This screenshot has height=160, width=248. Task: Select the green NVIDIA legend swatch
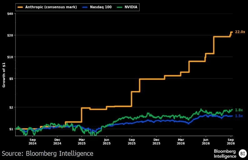[x=119, y=7]
